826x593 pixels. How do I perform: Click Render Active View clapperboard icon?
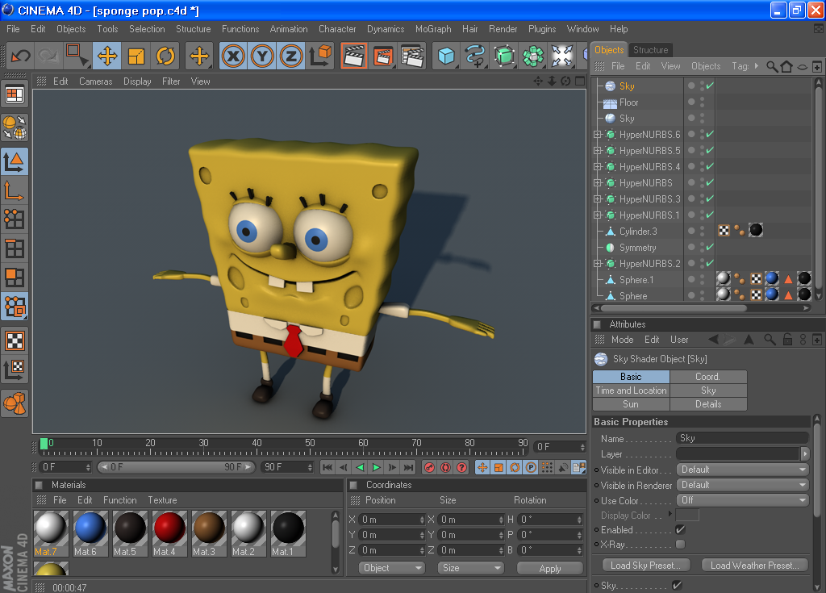(x=354, y=56)
